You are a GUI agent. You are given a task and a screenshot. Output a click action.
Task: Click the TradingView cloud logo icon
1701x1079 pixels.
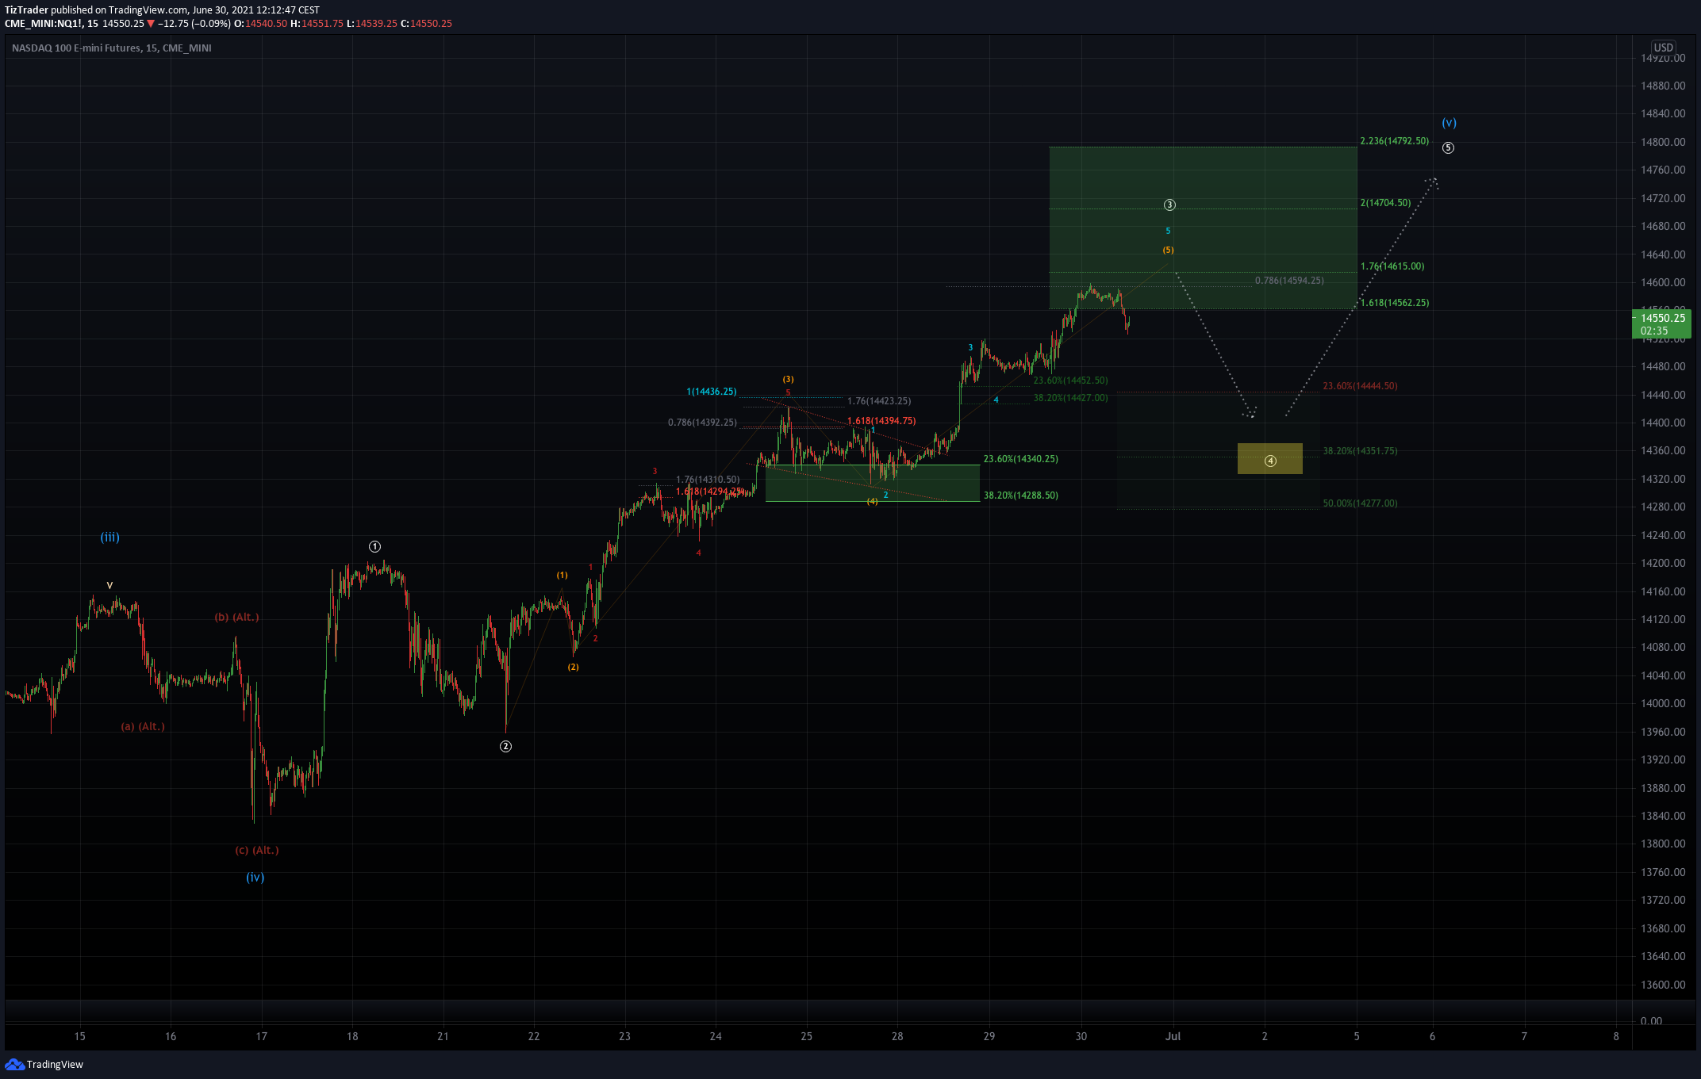pyautogui.click(x=14, y=1064)
